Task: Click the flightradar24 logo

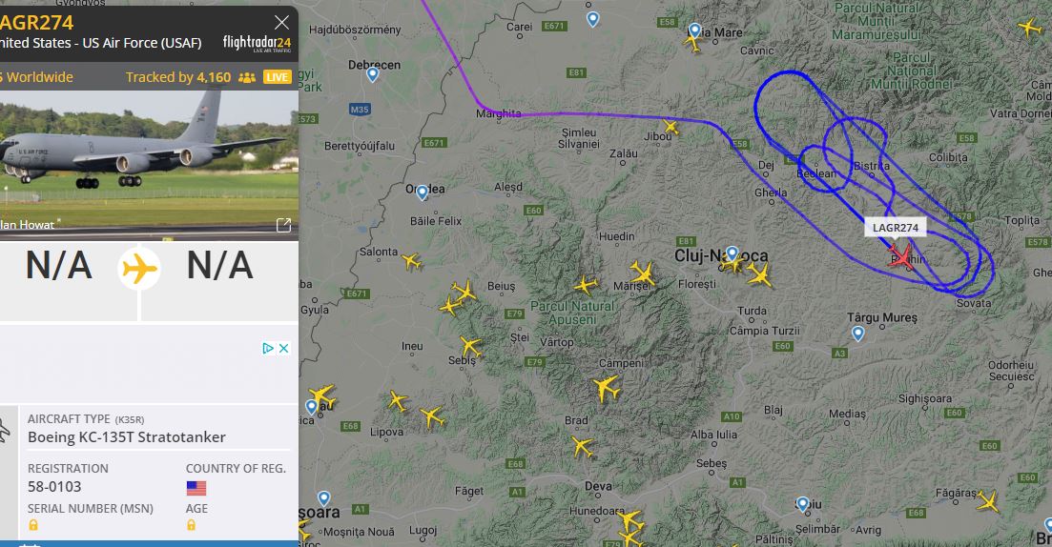Action: click(257, 44)
